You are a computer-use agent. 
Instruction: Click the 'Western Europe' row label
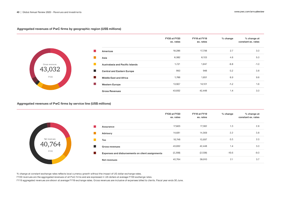111,85
